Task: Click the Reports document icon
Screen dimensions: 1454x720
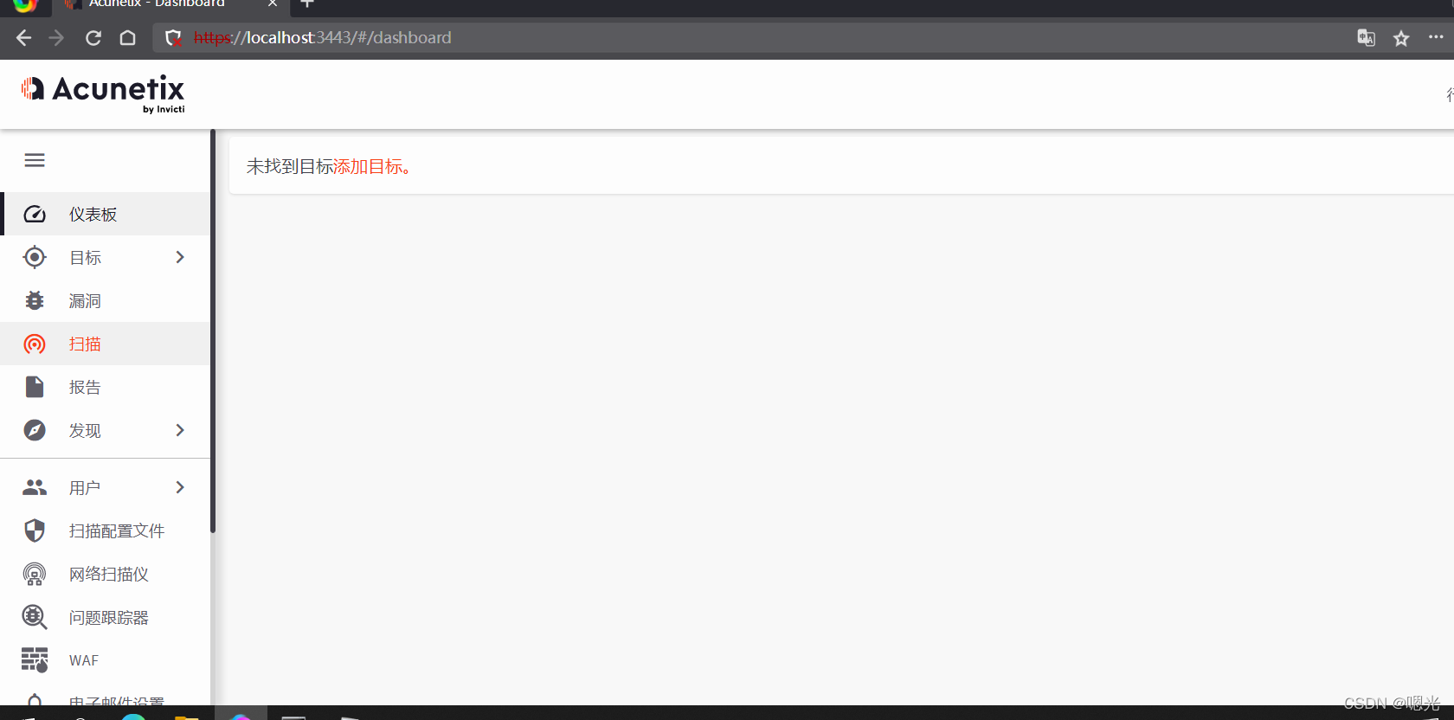Action: click(35, 387)
